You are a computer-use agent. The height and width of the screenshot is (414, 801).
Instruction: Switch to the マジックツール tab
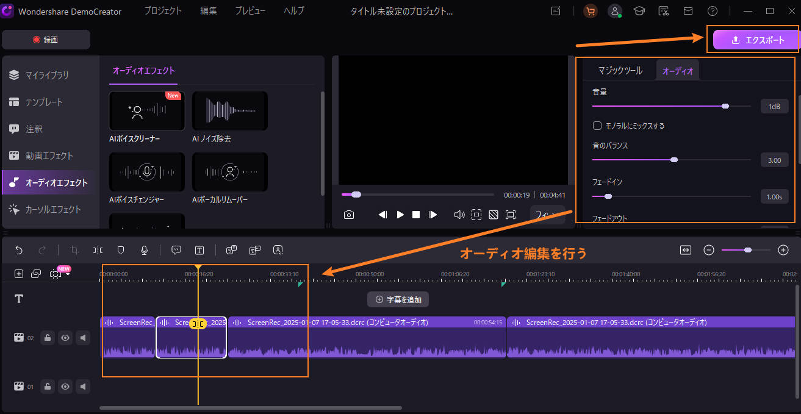pyautogui.click(x=620, y=71)
